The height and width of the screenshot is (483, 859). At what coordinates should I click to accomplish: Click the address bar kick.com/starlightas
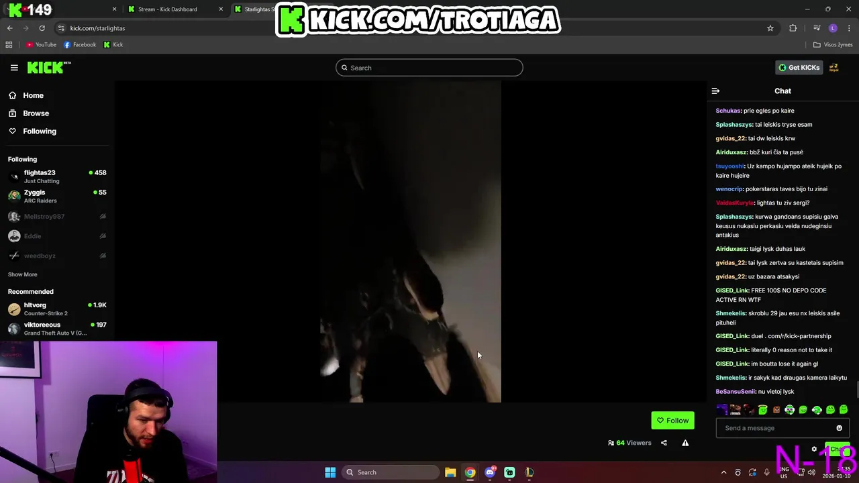coord(97,28)
